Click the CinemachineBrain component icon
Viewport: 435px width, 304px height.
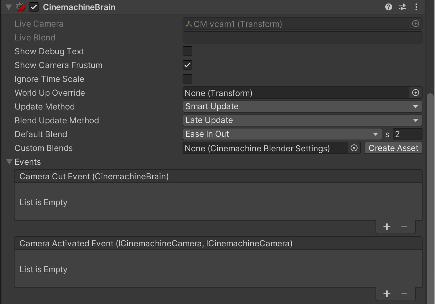(21, 7)
